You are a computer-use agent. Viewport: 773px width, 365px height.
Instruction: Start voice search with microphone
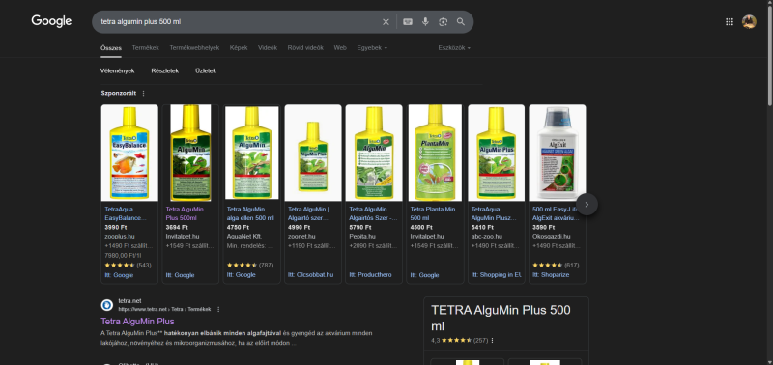pos(425,21)
